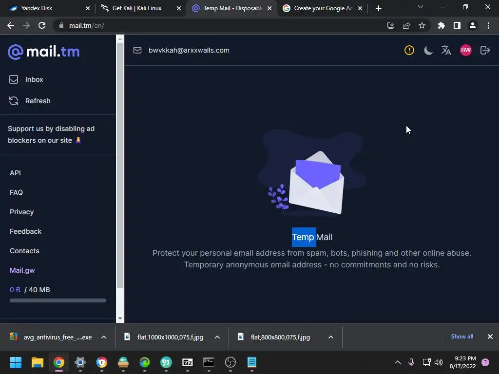Open the language translation menu icon
This screenshot has width=499, height=374.
click(446, 50)
